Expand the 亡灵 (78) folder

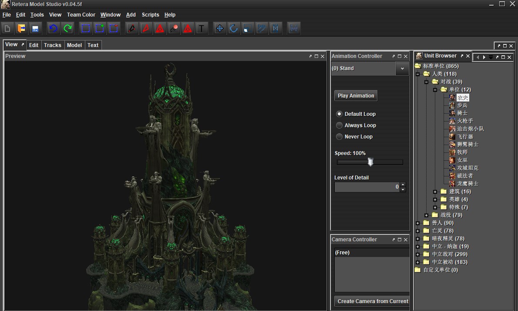(x=417, y=231)
